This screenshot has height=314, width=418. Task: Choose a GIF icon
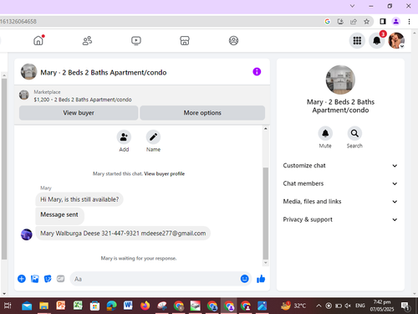coord(61,279)
